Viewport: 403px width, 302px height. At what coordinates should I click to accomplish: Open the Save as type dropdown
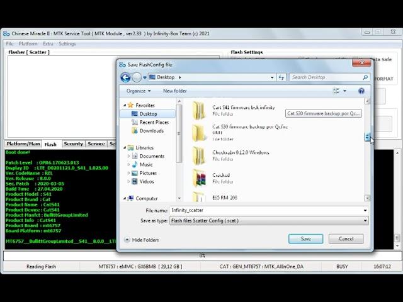tap(269, 221)
